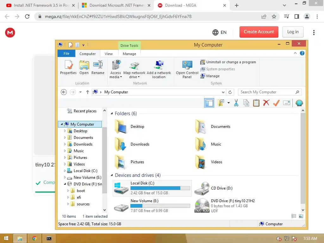Switch to large icons view in status bar
The image size is (324, 243).
coord(301,216)
